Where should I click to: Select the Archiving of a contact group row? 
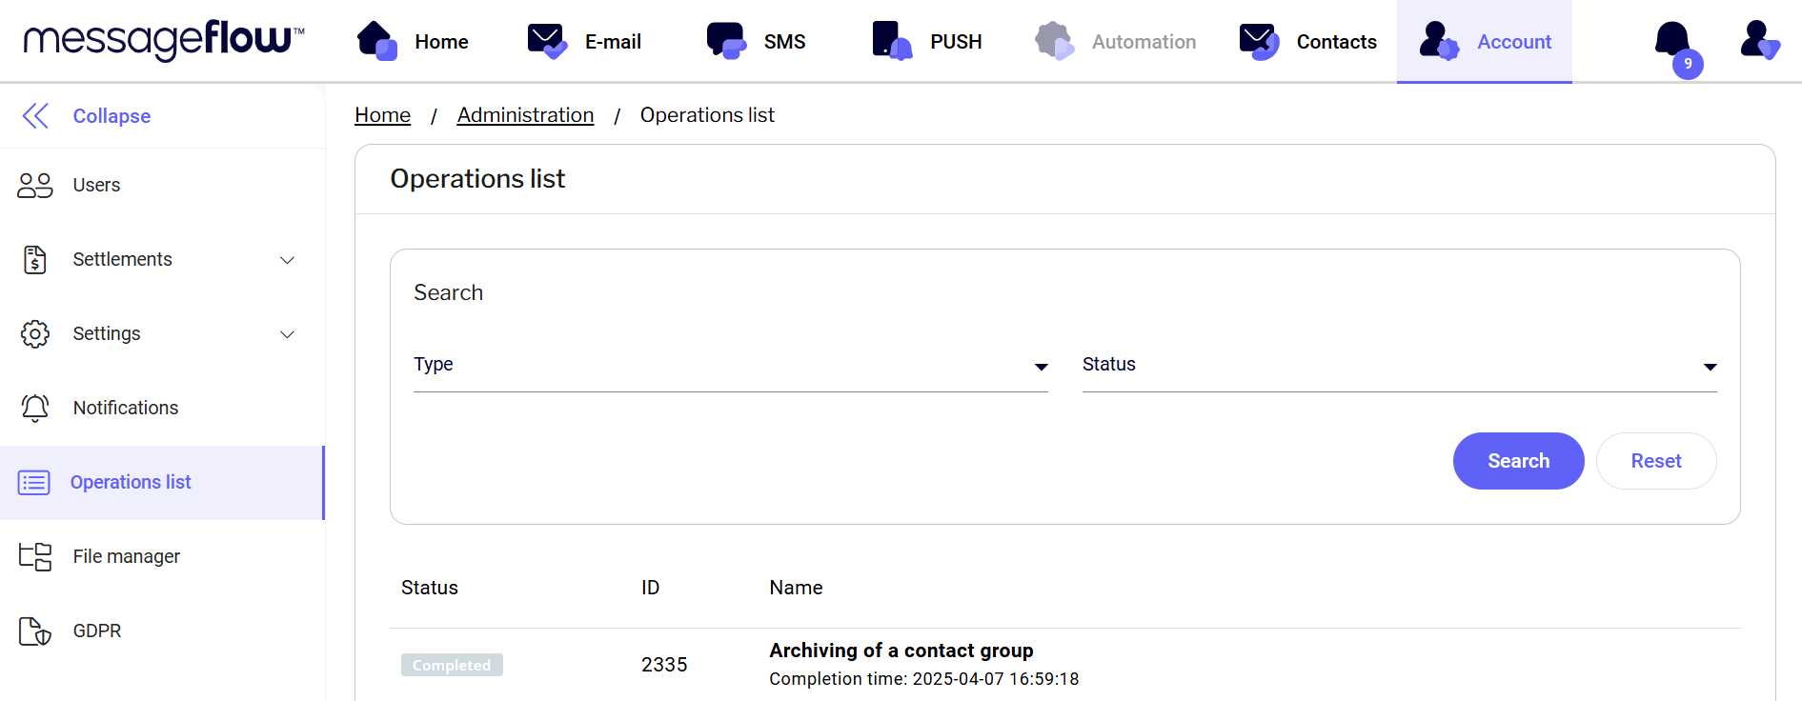(901, 651)
